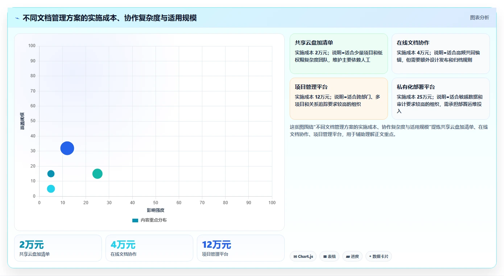Click the light cyan bubble at y value 5
504x276 pixels.
(x=51, y=189)
